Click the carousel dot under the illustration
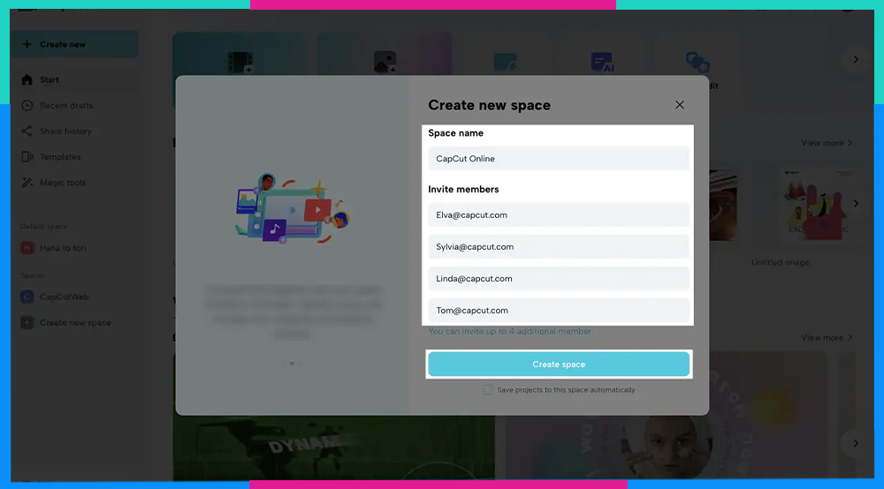Screen dimensions: 884x489 click(292, 364)
